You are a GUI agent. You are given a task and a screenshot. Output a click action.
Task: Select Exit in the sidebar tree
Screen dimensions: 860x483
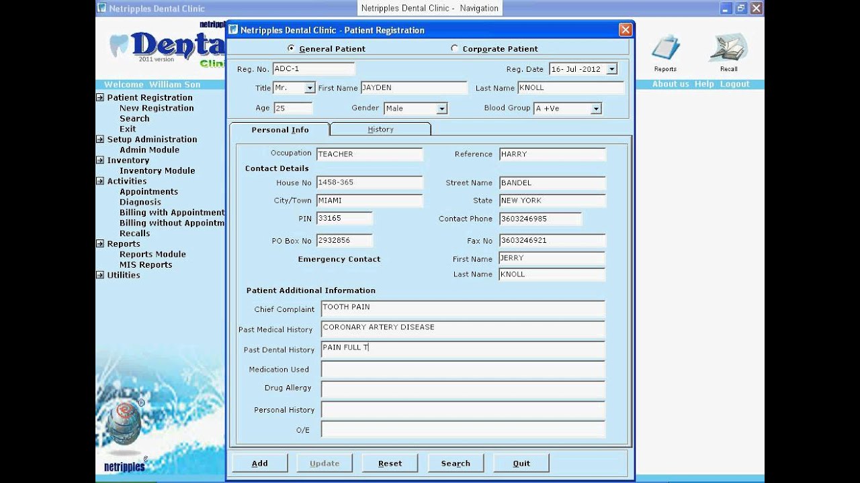[128, 129]
